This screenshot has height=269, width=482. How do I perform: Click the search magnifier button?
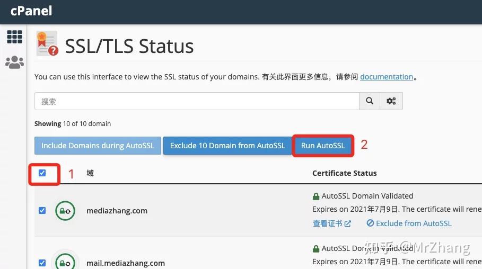point(370,101)
